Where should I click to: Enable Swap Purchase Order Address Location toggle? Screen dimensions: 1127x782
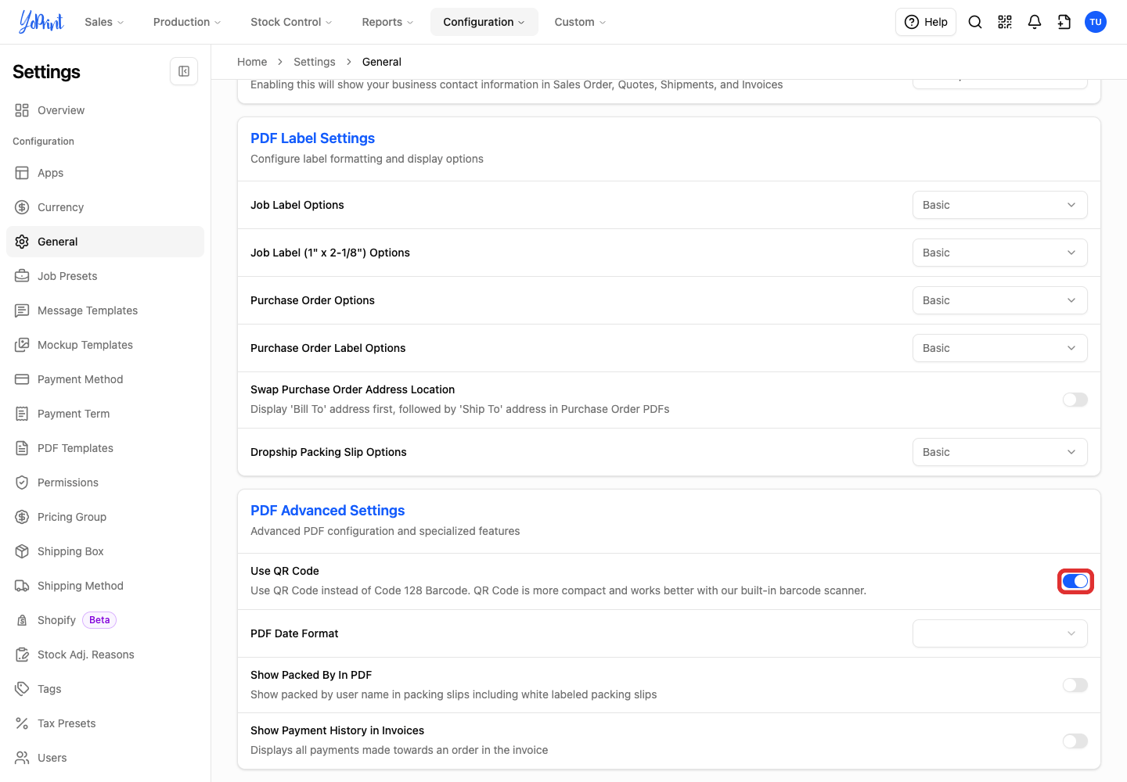tap(1075, 400)
